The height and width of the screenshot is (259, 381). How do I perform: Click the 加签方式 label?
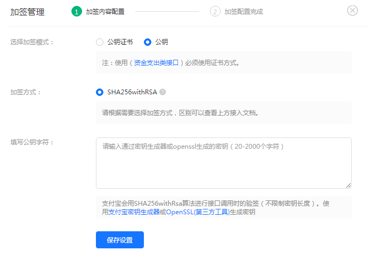25,92
